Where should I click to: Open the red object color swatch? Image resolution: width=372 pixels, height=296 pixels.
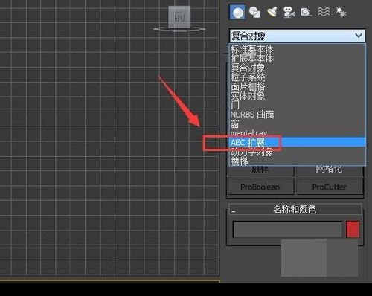click(353, 229)
